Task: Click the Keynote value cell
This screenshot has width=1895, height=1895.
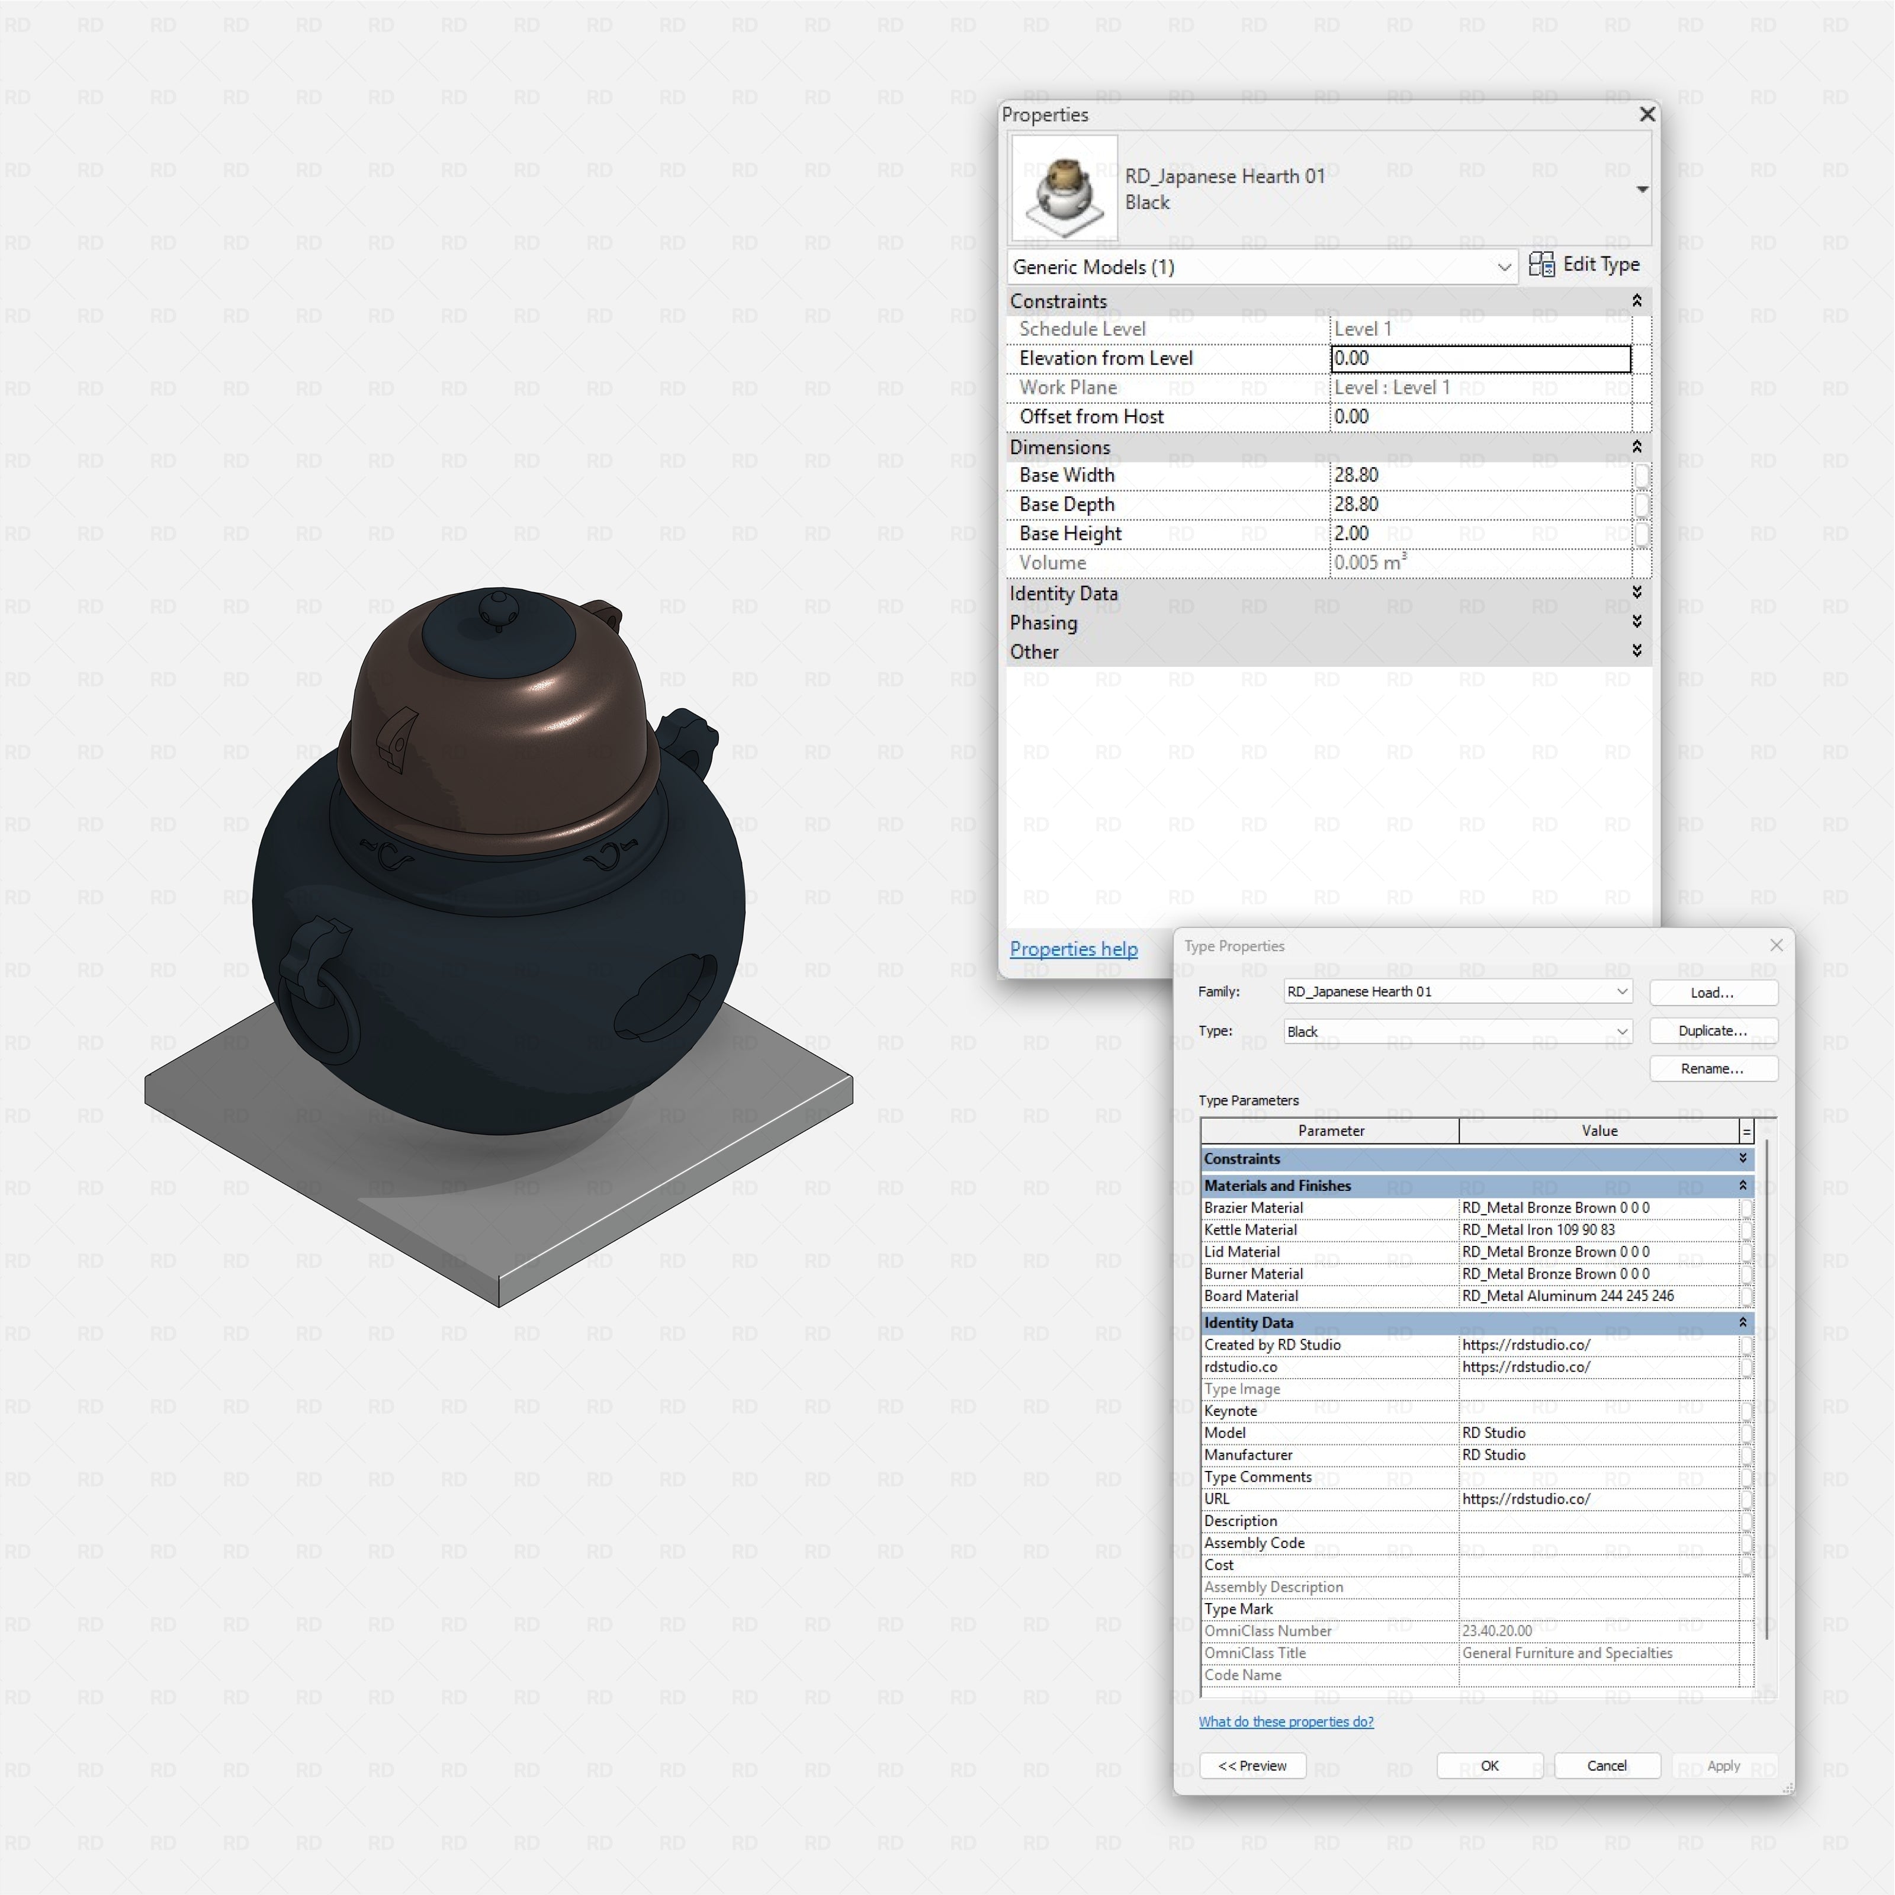Action: (1598, 1411)
